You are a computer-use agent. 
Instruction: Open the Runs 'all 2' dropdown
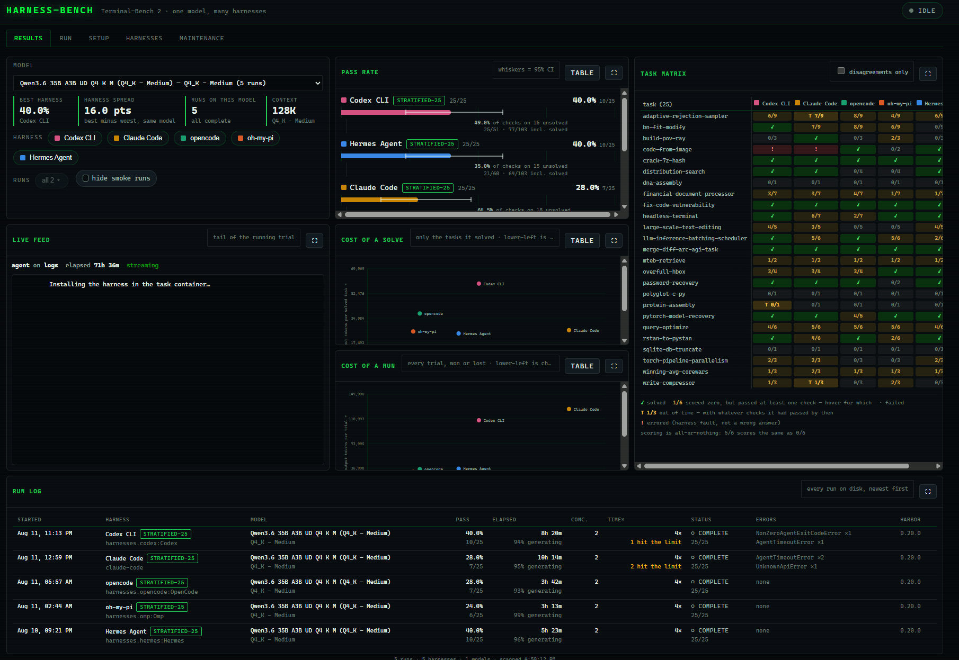tap(51, 180)
